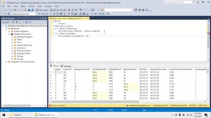Switch to the Messages tab

point(66,66)
